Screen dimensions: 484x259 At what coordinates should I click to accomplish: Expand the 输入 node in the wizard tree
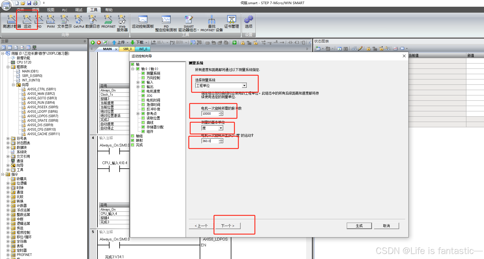point(138,82)
